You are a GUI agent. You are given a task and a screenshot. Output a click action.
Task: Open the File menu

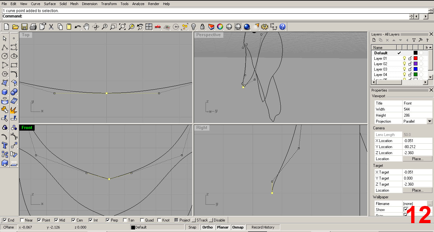pos(4,4)
